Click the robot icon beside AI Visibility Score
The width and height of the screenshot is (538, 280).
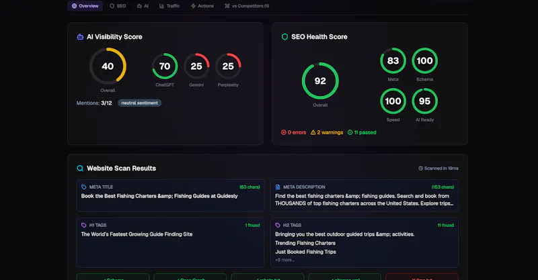tap(80, 37)
